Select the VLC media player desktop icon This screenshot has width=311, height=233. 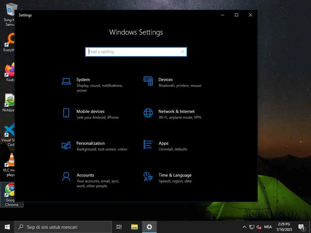click(9, 165)
